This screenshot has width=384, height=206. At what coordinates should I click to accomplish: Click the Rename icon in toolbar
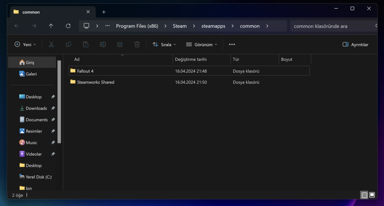point(103,45)
